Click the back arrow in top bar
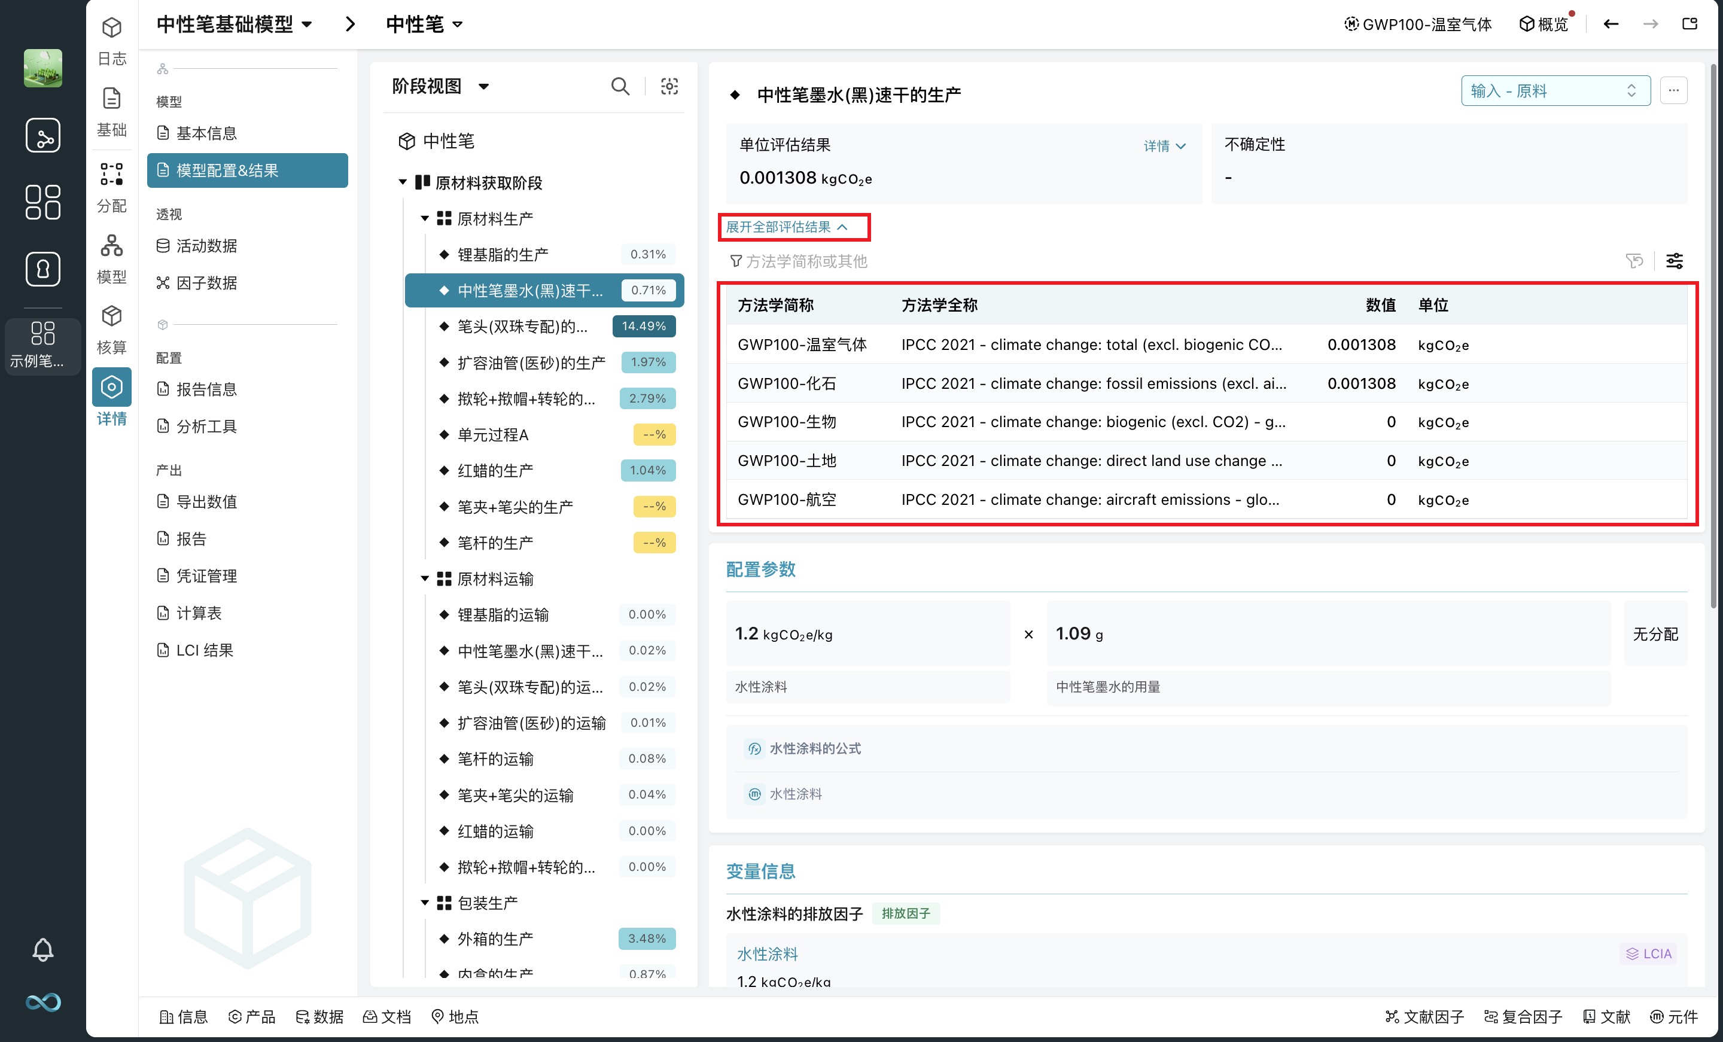This screenshot has height=1042, width=1723. 1611,24
